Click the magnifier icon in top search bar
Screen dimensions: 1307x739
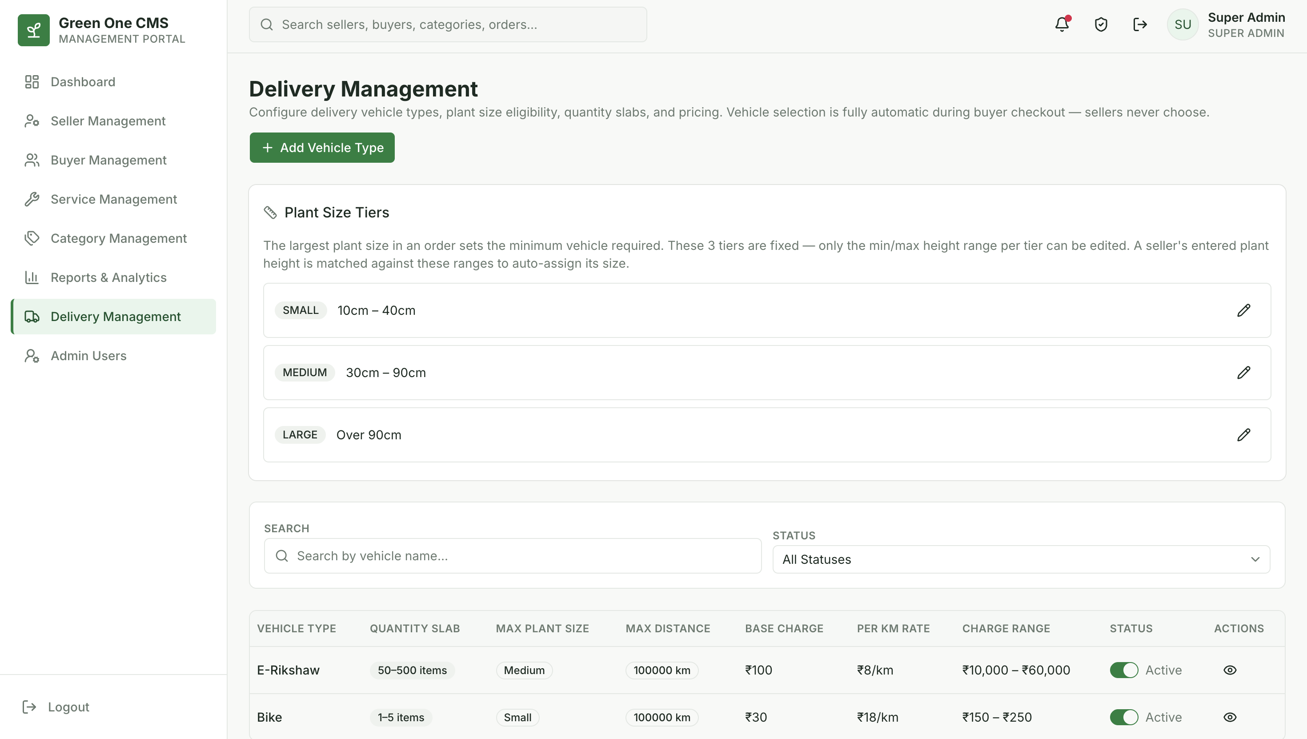click(x=266, y=24)
